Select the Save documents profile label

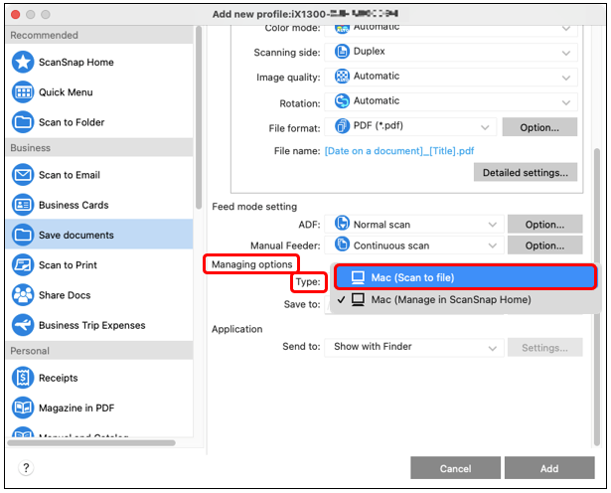coord(76,235)
